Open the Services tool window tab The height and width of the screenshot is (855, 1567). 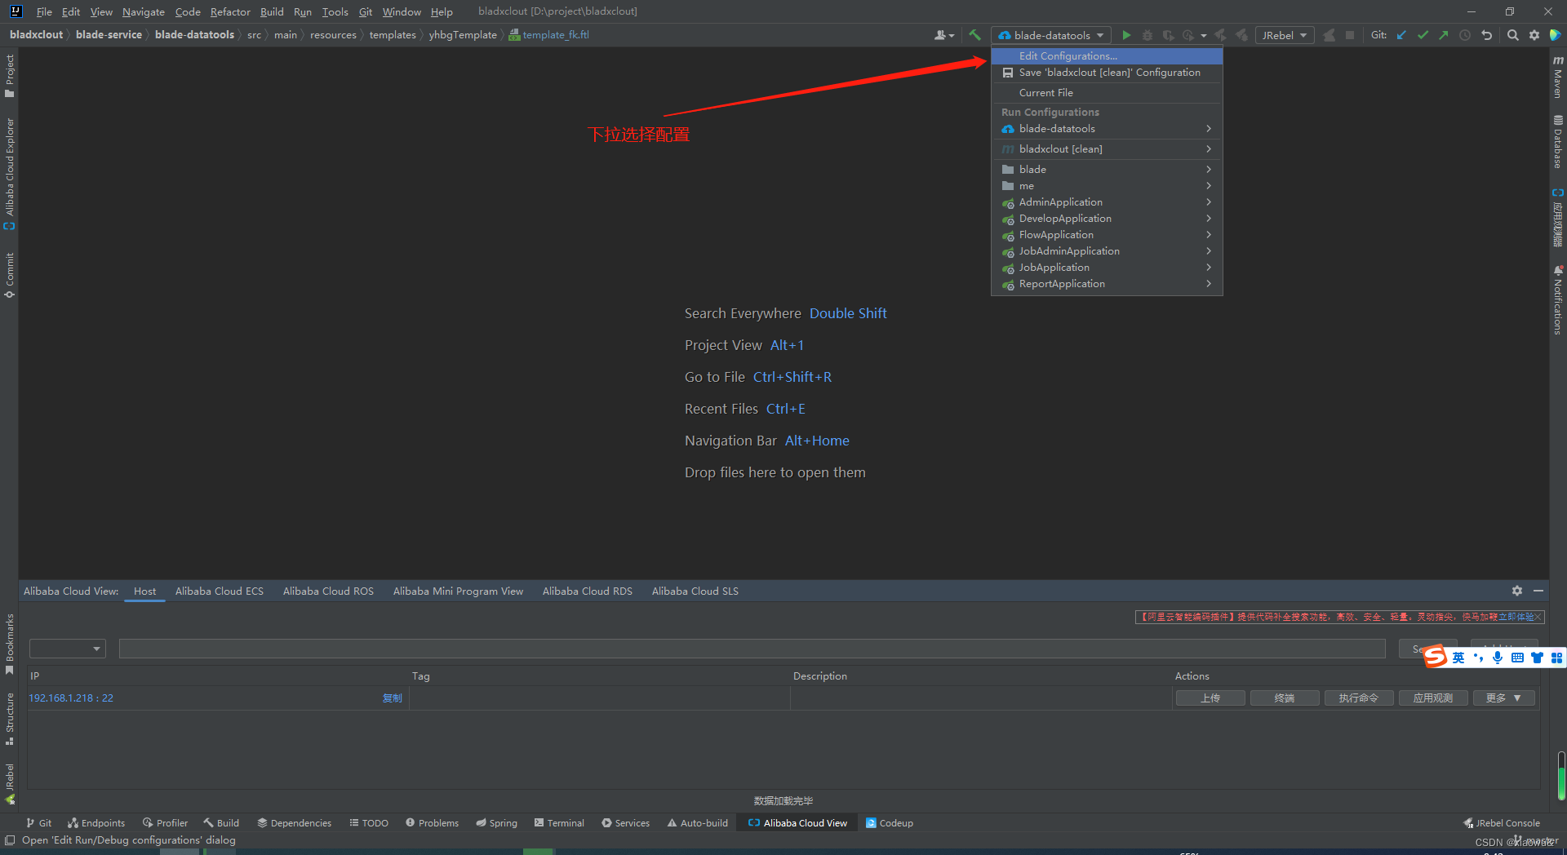pyautogui.click(x=625, y=823)
